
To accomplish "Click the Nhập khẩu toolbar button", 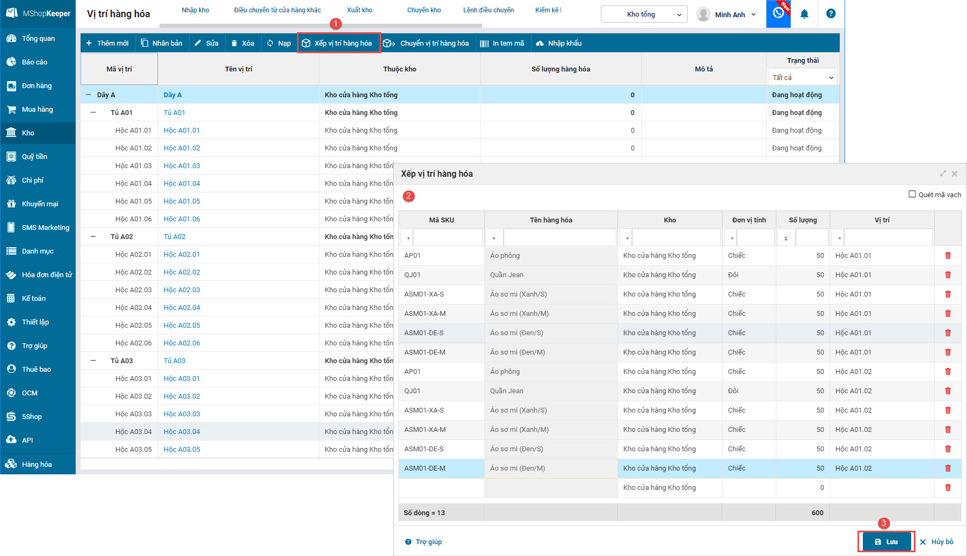I will (x=558, y=44).
